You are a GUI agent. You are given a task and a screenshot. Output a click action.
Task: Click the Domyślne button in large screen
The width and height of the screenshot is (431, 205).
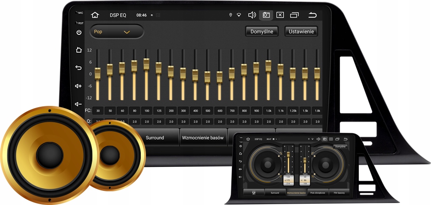coord(262,31)
